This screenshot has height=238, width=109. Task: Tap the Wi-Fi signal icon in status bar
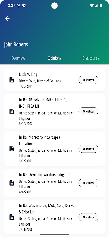[92, 6]
